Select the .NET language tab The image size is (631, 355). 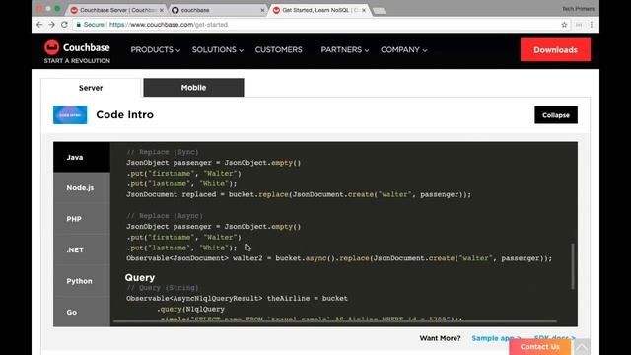click(x=82, y=249)
